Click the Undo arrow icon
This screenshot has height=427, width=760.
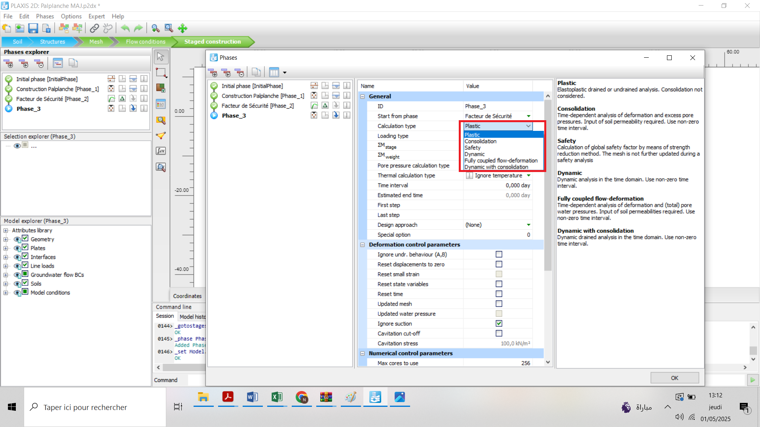click(x=125, y=28)
